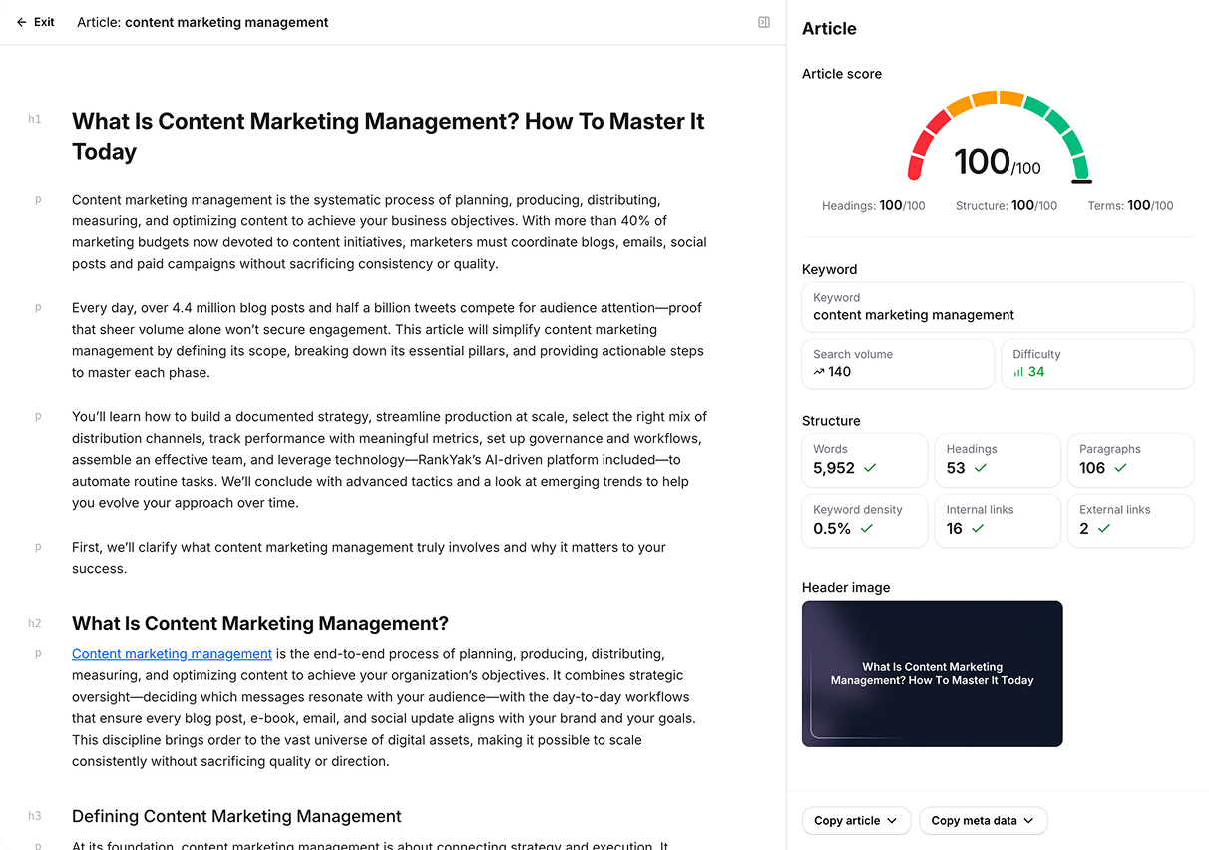1209x850 pixels.
Task: Click the Keyword input field
Action: pyautogui.click(x=998, y=307)
